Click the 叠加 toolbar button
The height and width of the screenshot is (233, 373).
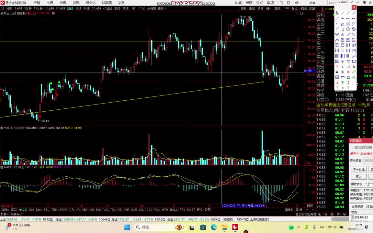[252, 8]
